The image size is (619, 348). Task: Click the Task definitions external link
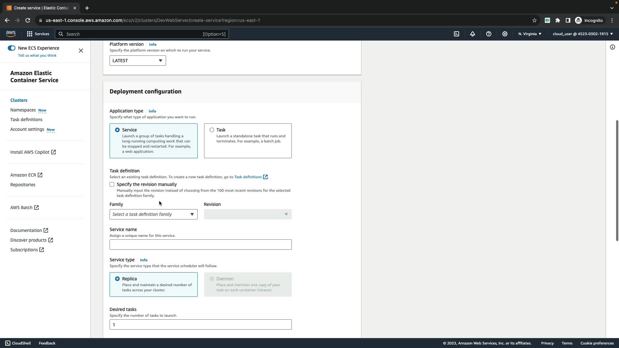pyautogui.click(x=251, y=177)
